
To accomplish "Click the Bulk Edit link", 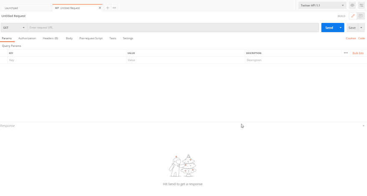I will coord(358,53).
